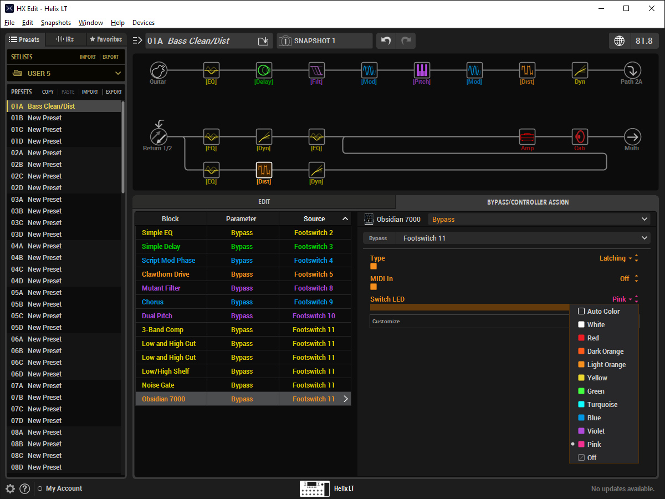Open help with the question mark icon
This screenshot has height=499, width=665.
pyautogui.click(x=24, y=488)
